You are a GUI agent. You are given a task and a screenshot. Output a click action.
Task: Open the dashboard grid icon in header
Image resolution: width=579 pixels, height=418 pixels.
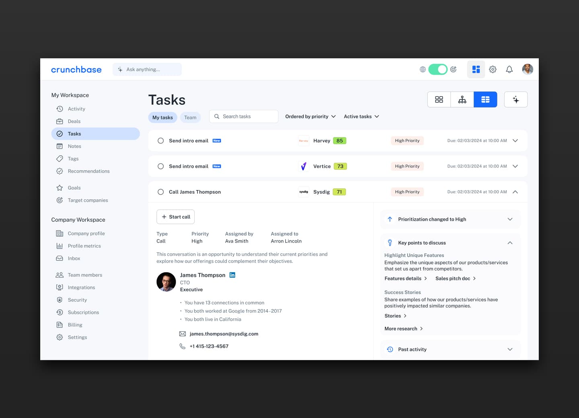coord(476,69)
